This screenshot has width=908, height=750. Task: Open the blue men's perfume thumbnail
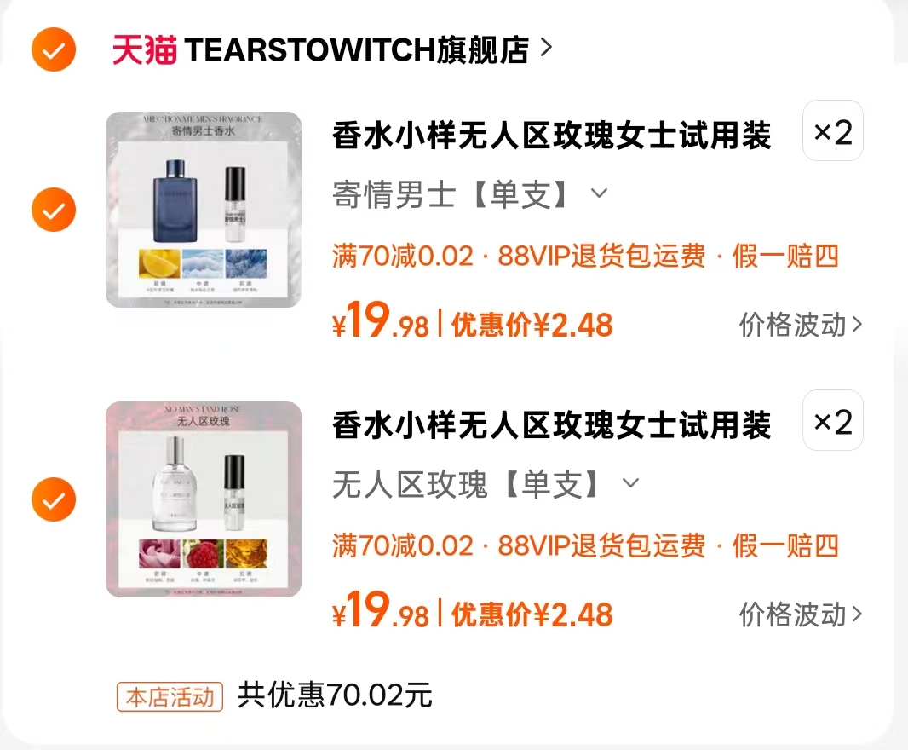204,210
